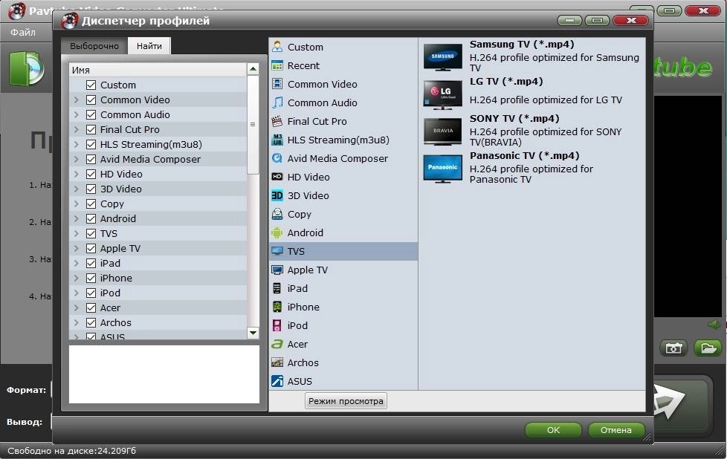The height and width of the screenshot is (459, 727).
Task: Select the Samsung TV profile thumbnail
Action: (443, 57)
